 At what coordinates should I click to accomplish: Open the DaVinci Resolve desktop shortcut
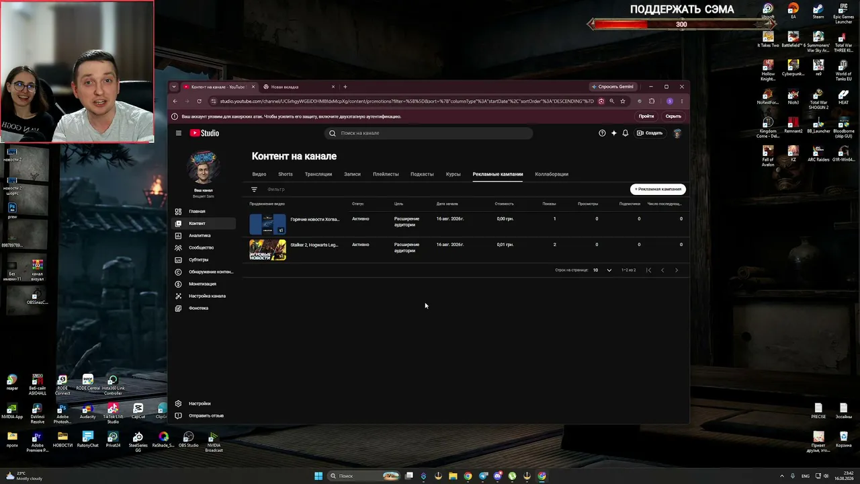coord(38,413)
